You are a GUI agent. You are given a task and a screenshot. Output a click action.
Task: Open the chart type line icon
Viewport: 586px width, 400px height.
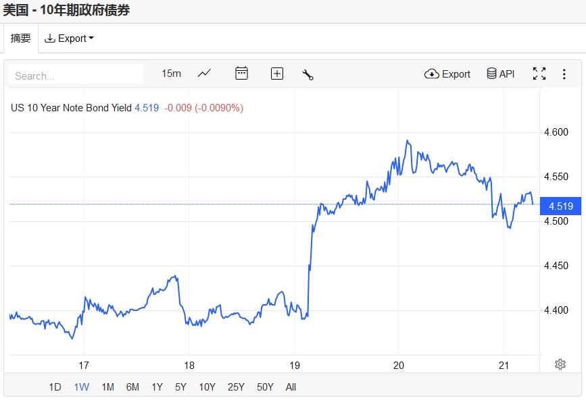(204, 74)
